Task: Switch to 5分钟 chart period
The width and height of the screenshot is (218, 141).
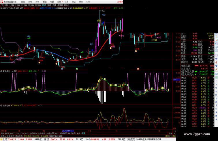Action: pyautogui.click(x=18, y=5)
